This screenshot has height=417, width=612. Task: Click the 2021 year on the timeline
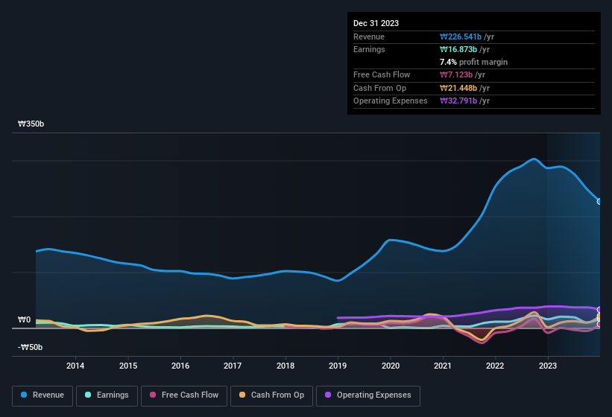tap(443, 366)
